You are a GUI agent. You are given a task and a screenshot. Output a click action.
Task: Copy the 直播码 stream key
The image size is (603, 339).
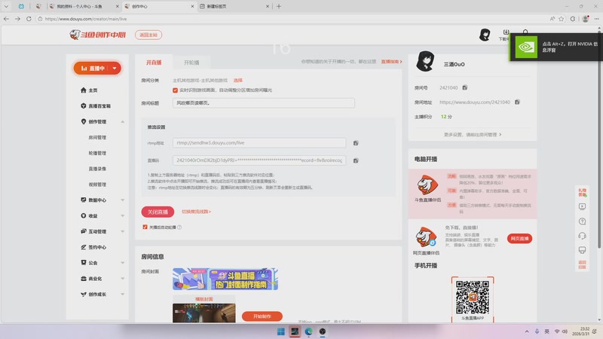coord(356,160)
